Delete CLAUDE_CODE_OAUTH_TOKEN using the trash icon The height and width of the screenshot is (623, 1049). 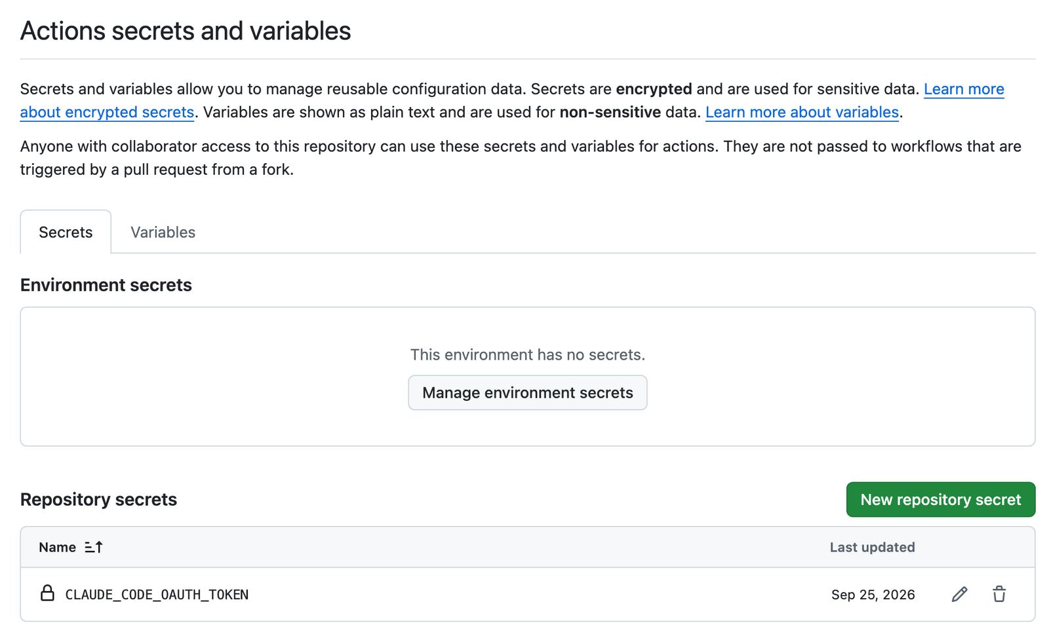click(999, 594)
